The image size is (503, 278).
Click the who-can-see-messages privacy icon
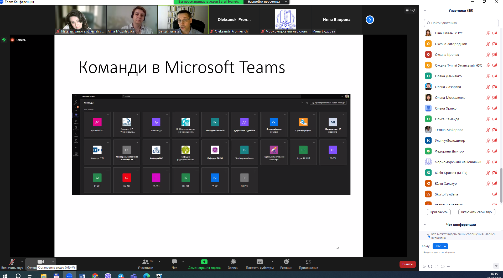click(x=428, y=236)
